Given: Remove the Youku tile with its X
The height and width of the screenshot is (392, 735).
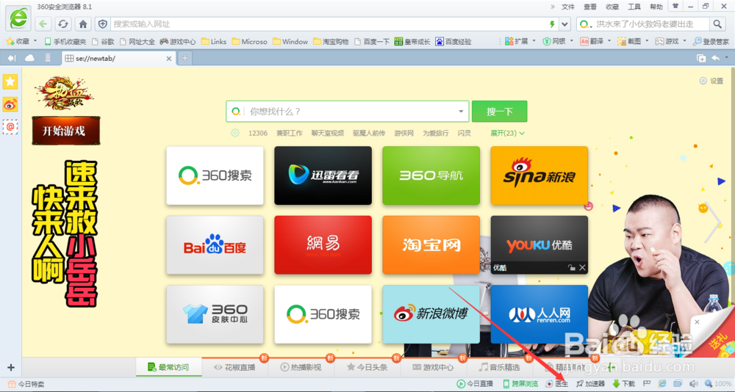Looking at the screenshot, I should (582, 267).
